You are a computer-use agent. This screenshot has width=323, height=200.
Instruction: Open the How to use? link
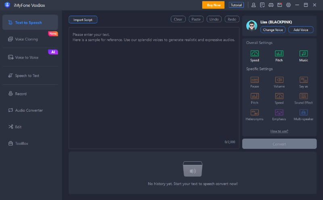[279, 131]
